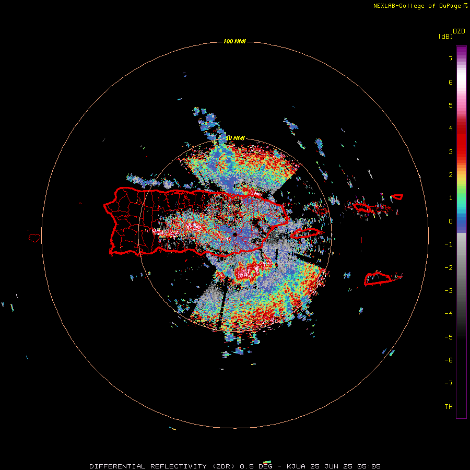Image resolution: width=470 pixels, height=470 pixels.
Task: Click the 3 value on color scale
Action: [451, 151]
